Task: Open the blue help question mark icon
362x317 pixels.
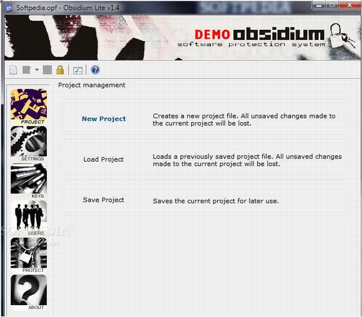Action: [x=95, y=70]
